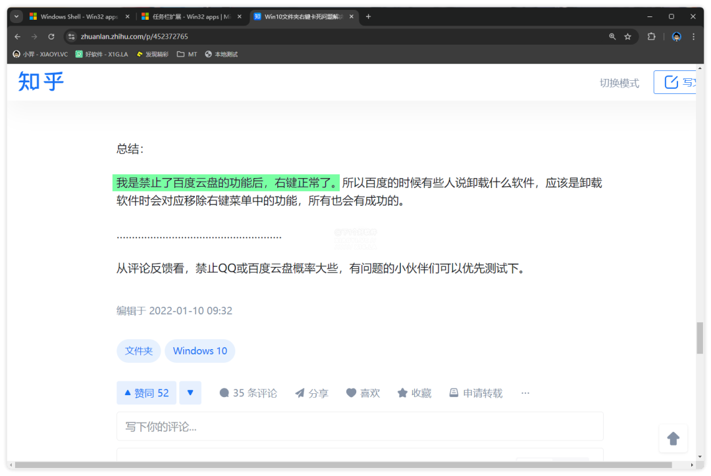
Task: Switch to Windows Shell - Win32 apps tab
Action: coord(79,16)
